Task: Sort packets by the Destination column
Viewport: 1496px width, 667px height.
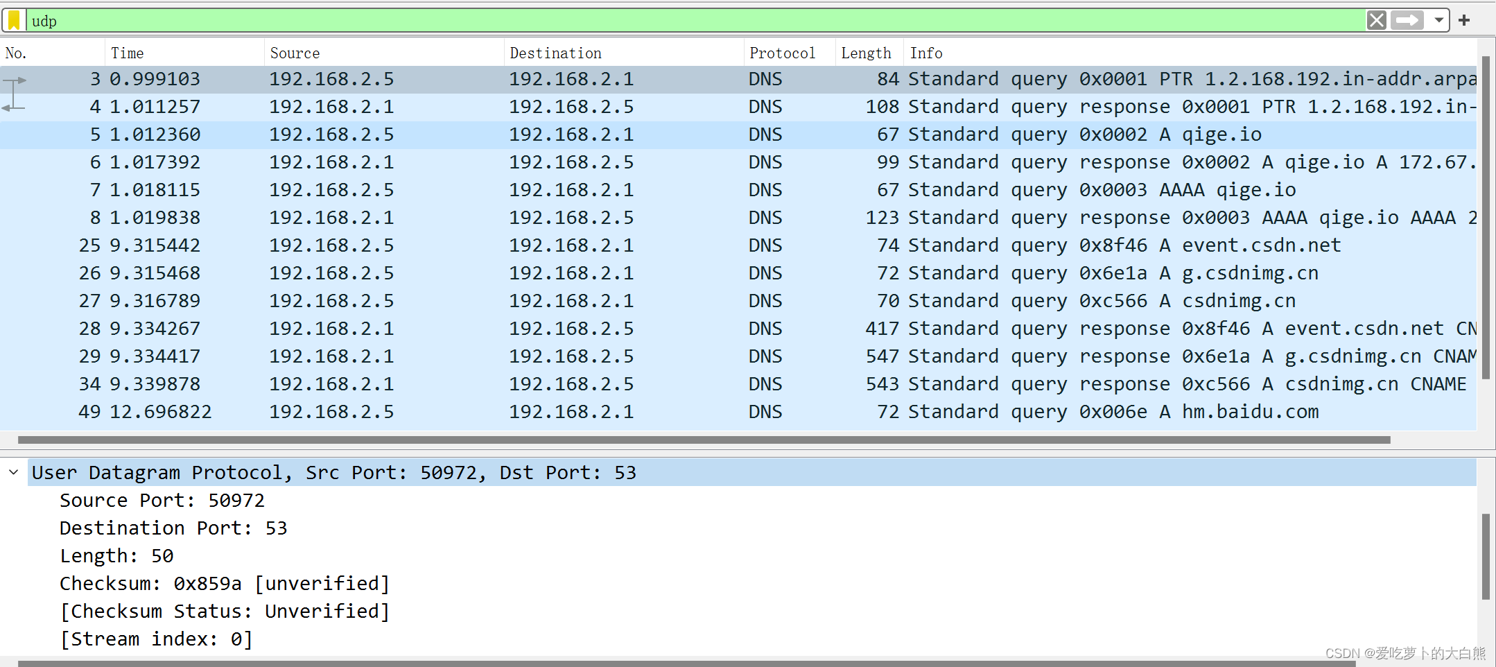Action: (x=624, y=53)
